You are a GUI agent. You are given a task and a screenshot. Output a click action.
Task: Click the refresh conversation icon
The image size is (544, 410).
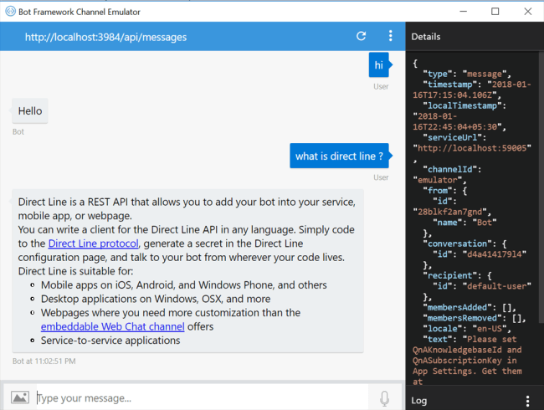pyautogui.click(x=362, y=36)
